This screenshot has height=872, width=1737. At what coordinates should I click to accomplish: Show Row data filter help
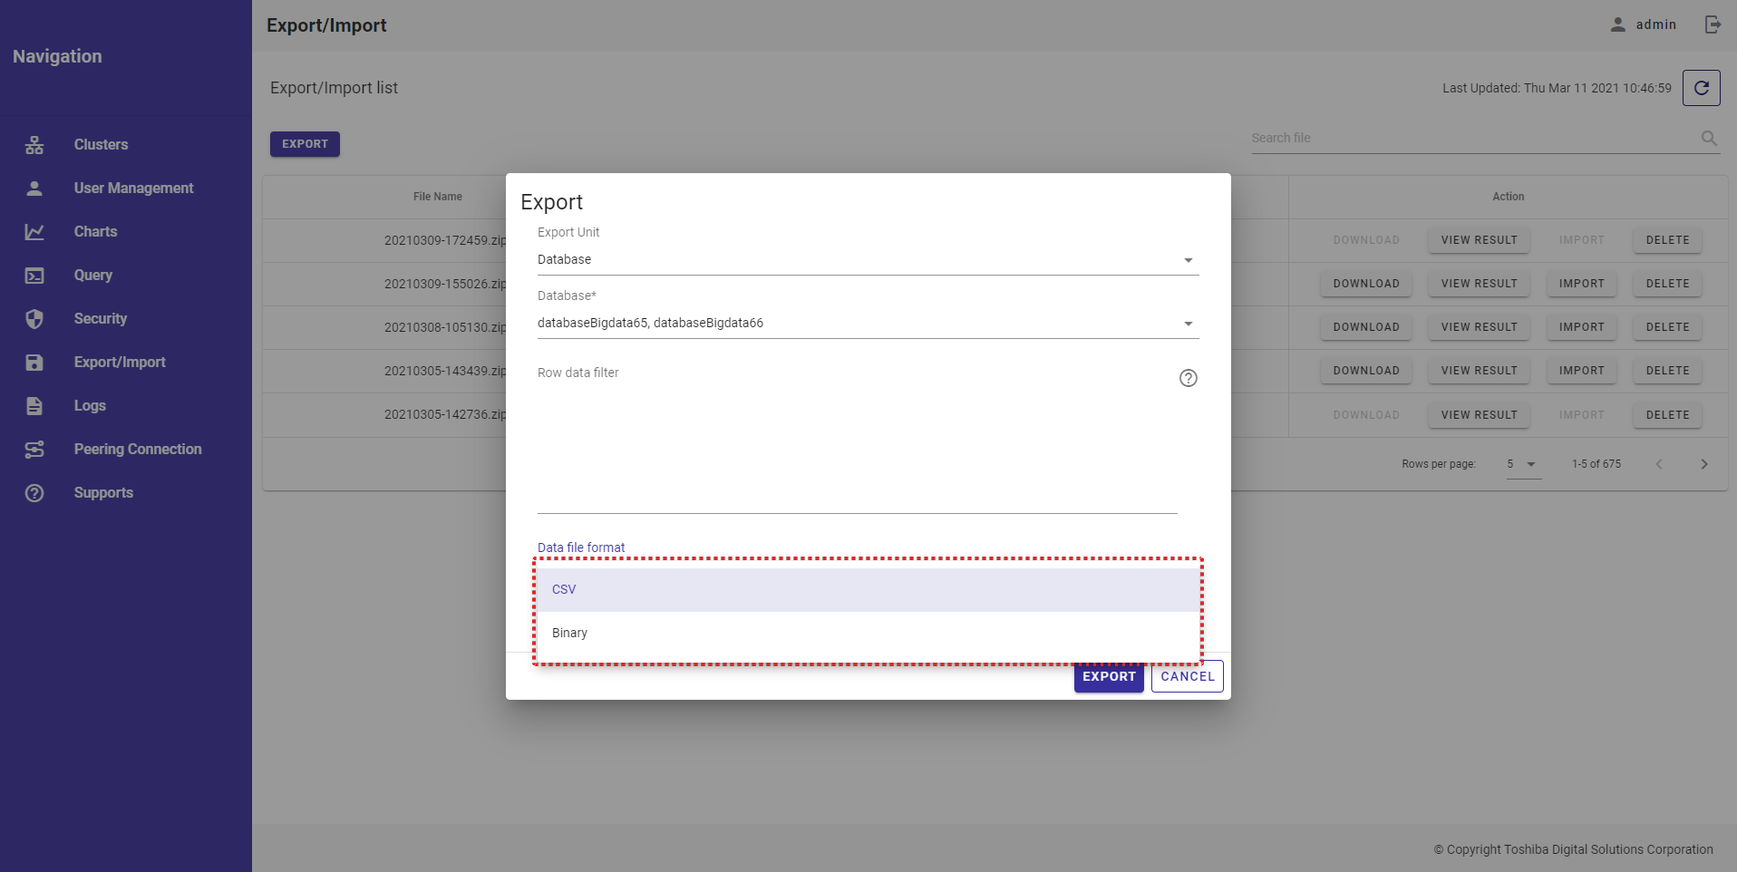pyautogui.click(x=1188, y=378)
